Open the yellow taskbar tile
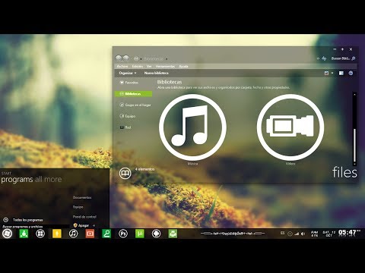Viewport: 365px width, 273px height. [x=57, y=234]
